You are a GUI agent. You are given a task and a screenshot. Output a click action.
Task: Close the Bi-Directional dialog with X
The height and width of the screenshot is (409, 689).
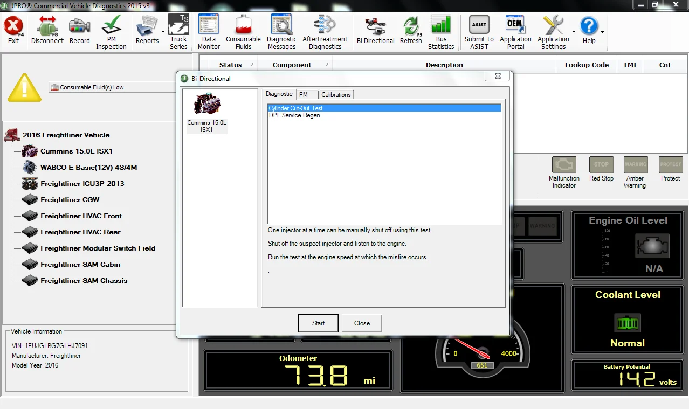tap(498, 77)
